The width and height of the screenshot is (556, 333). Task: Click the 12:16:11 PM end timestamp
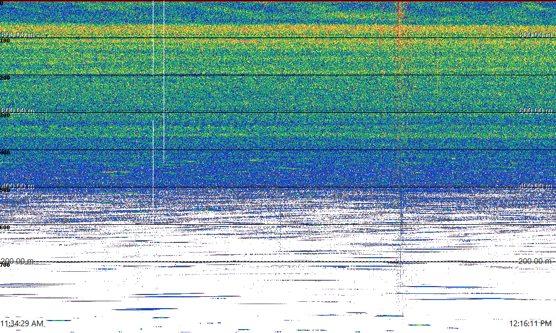coord(531,323)
